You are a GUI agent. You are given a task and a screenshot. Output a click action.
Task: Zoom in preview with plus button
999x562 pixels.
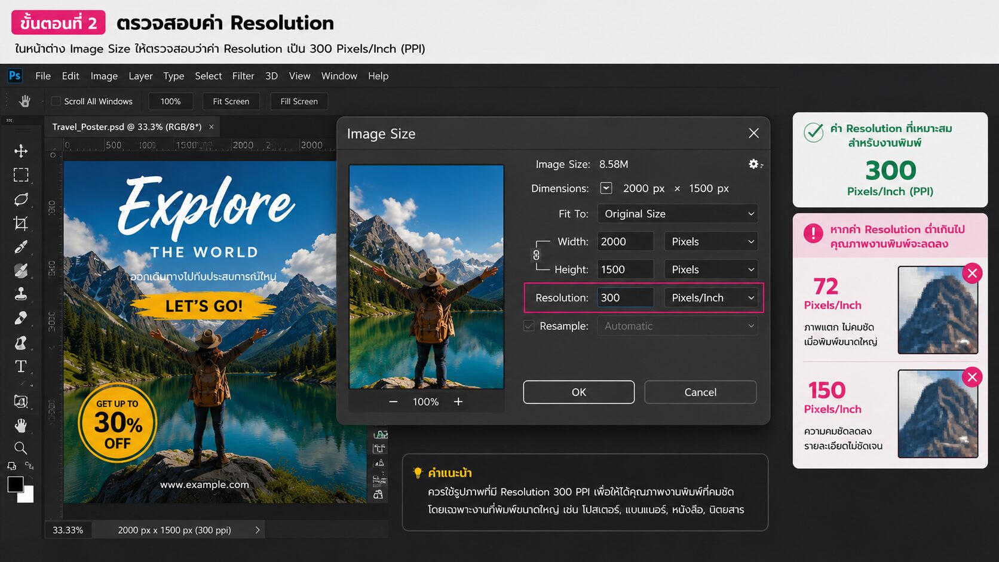(x=458, y=402)
